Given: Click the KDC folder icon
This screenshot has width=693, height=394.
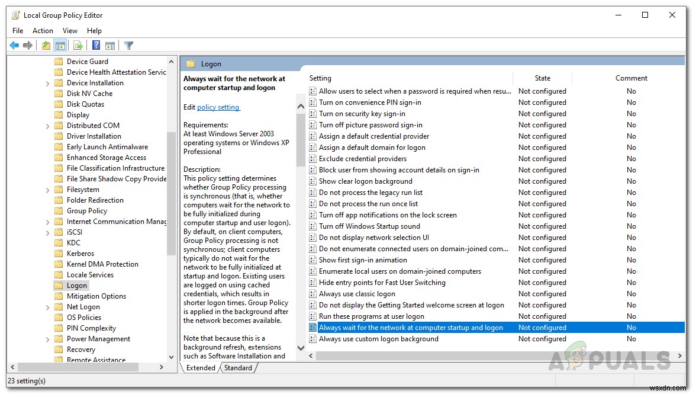Looking at the screenshot, I should click(x=59, y=243).
